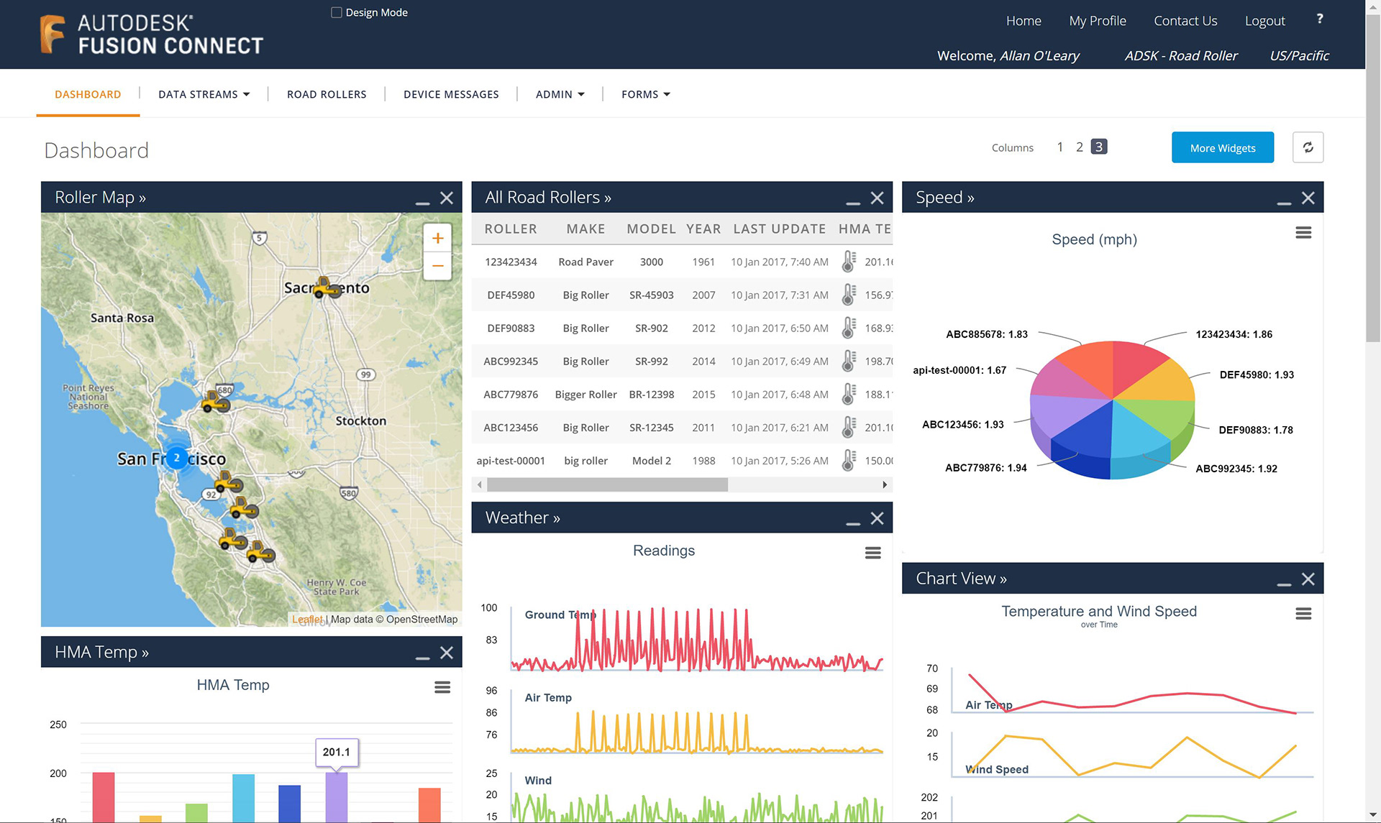Click the thermometer icon for roller 123423434
Image resolution: width=1381 pixels, height=823 pixels.
[849, 262]
